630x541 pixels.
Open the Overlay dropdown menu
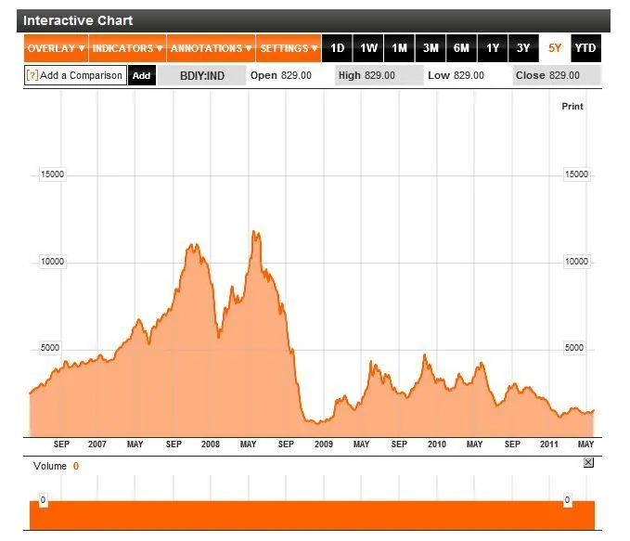(56, 48)
